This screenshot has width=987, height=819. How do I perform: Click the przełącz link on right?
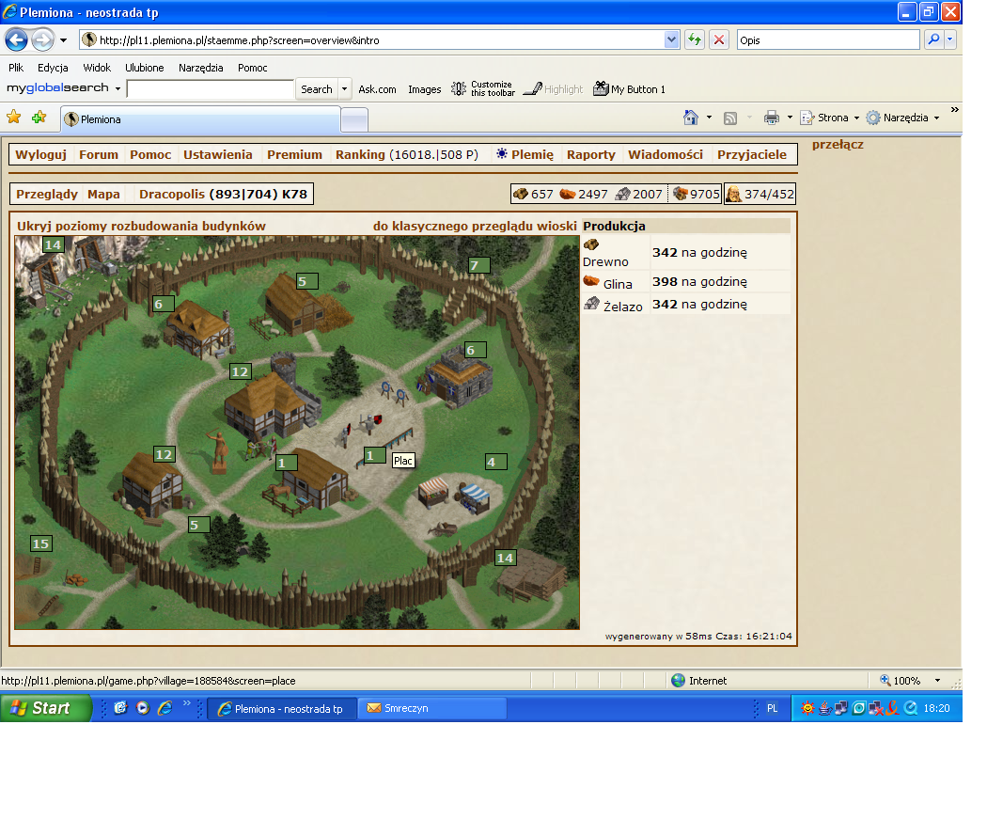pyautogui.click(x=838, y=145)
